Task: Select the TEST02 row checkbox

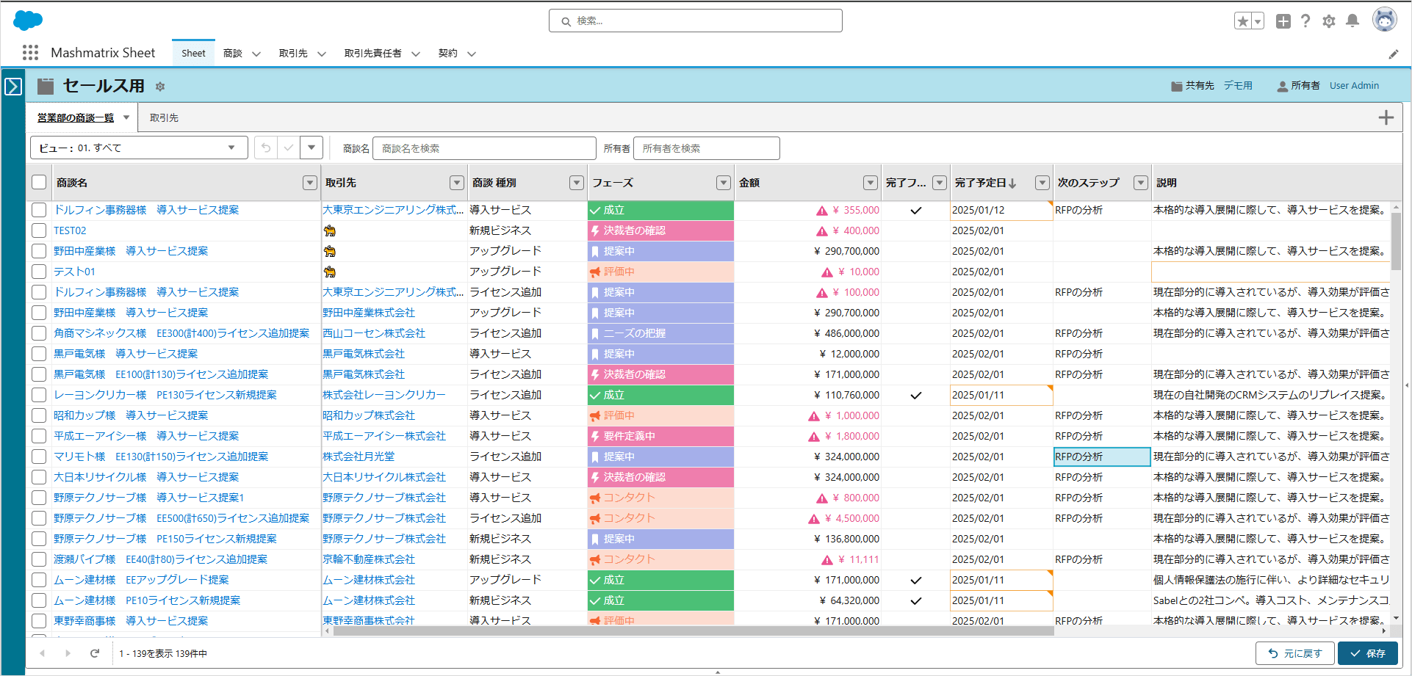Action: (39, 230)
